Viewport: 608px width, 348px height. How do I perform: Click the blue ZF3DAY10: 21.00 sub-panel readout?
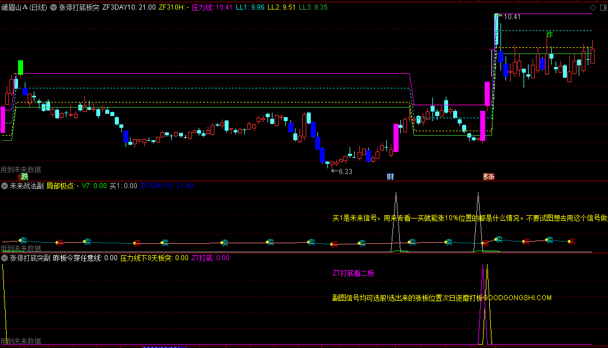(x=167, y=186)
